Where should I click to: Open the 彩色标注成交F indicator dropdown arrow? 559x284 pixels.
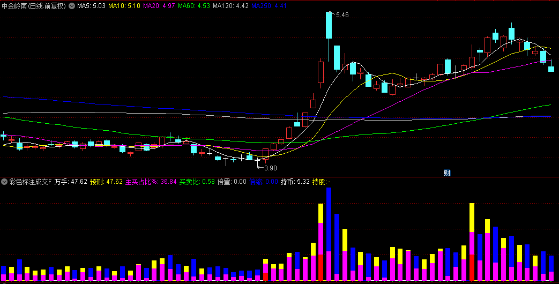point(4,182)
